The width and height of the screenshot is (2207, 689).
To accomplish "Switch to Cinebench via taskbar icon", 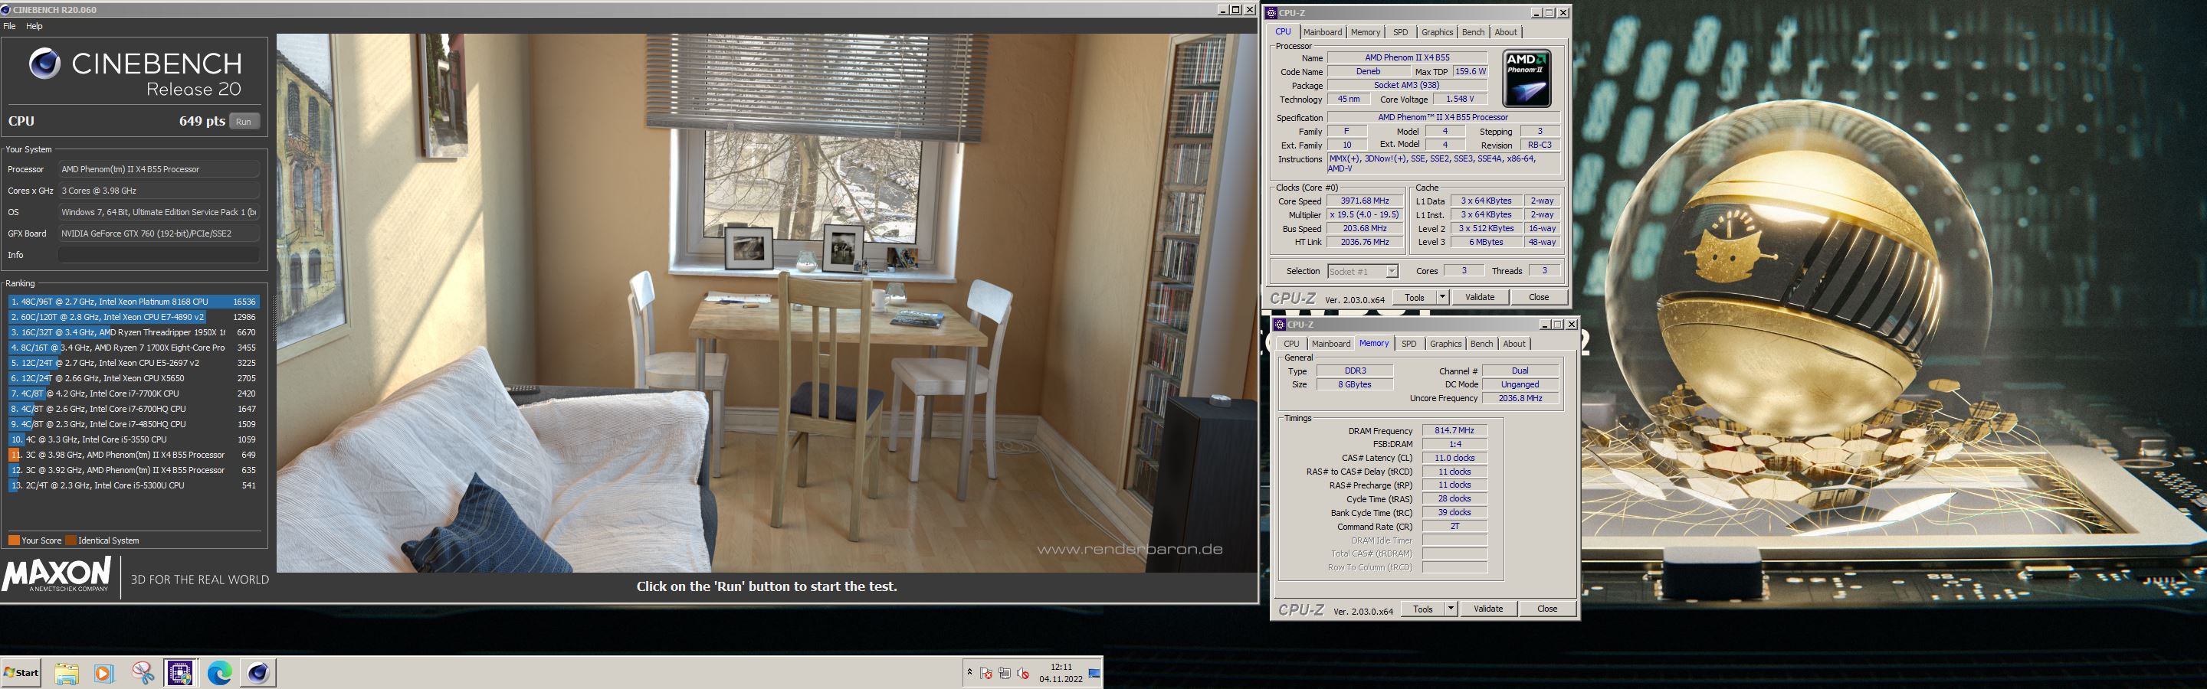I will point(258,673).
